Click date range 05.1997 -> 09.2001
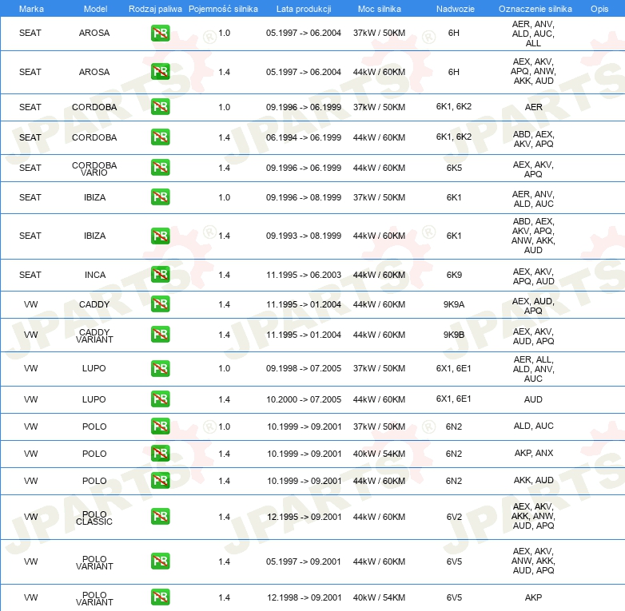625x611 pixels. pos(304,561)
